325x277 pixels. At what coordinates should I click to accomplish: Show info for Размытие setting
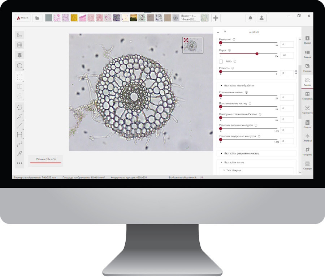(234, 39)
